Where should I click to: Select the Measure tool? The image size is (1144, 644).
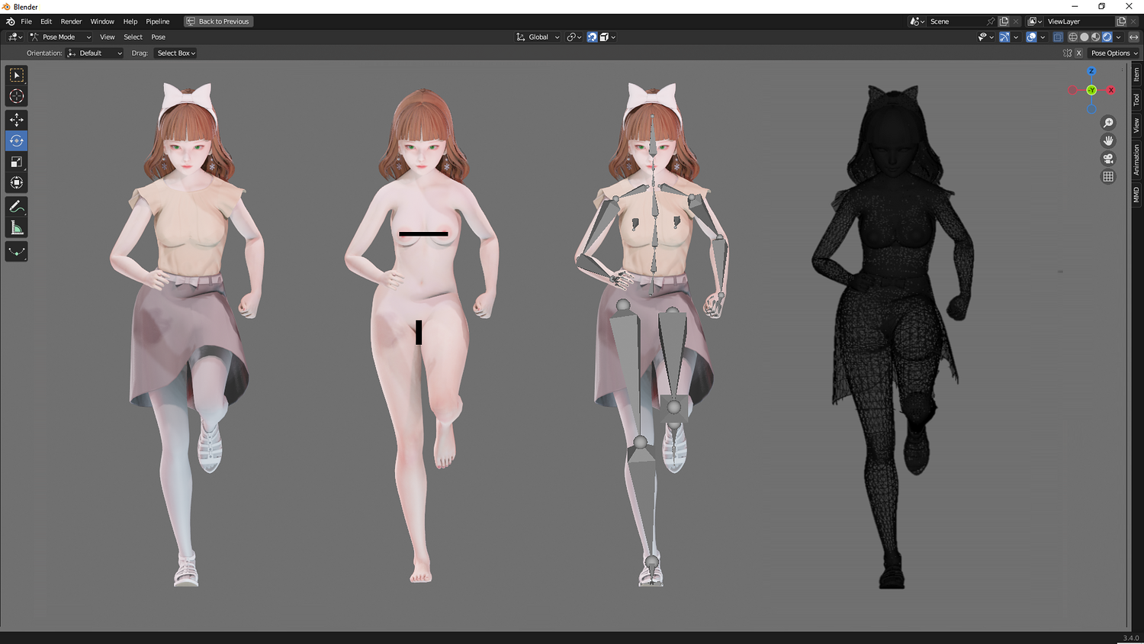click(x=16, y=228)
